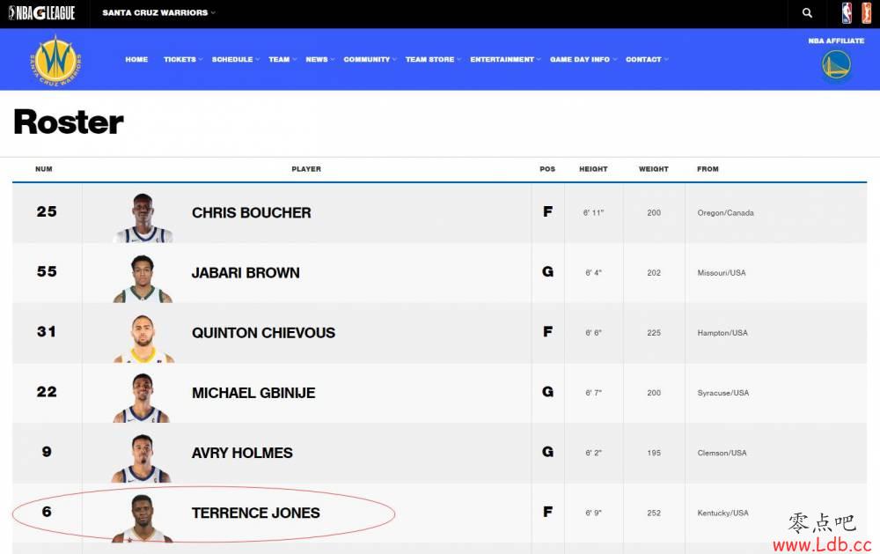Open Chris Boucher player link

(252, 213)
